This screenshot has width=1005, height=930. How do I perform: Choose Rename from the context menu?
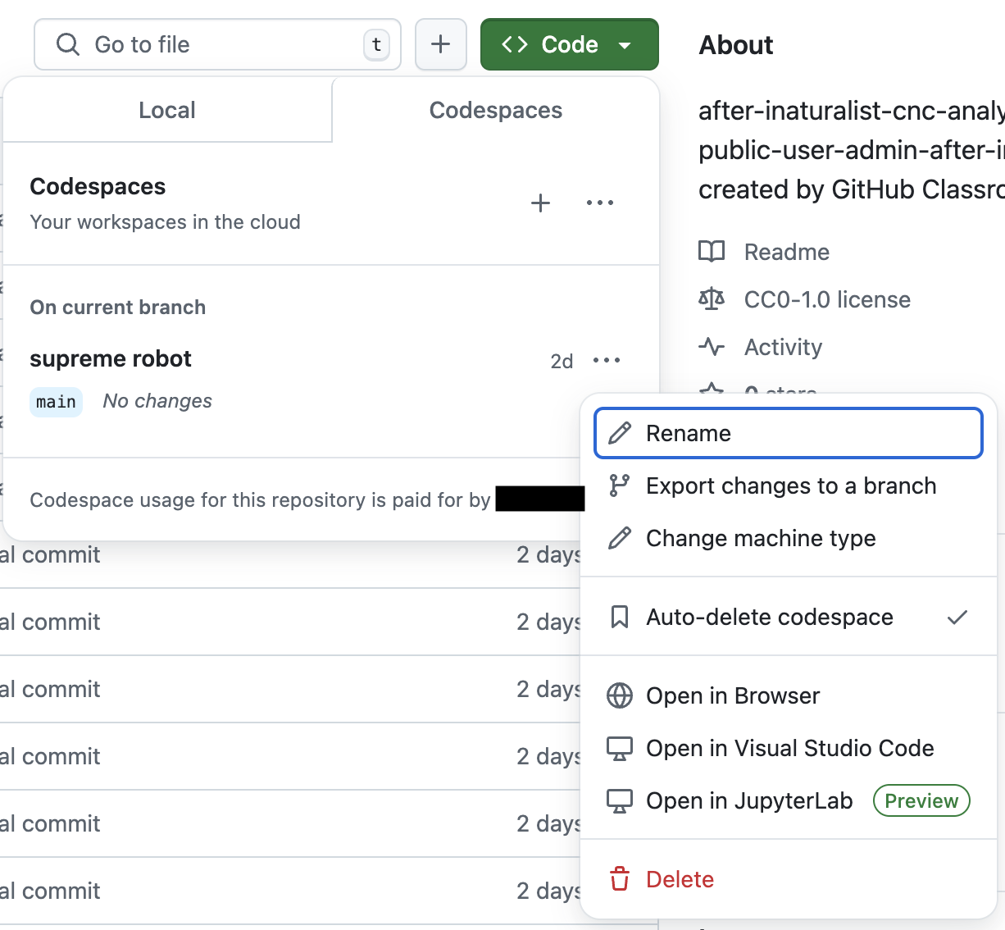[x=789, y=433]
